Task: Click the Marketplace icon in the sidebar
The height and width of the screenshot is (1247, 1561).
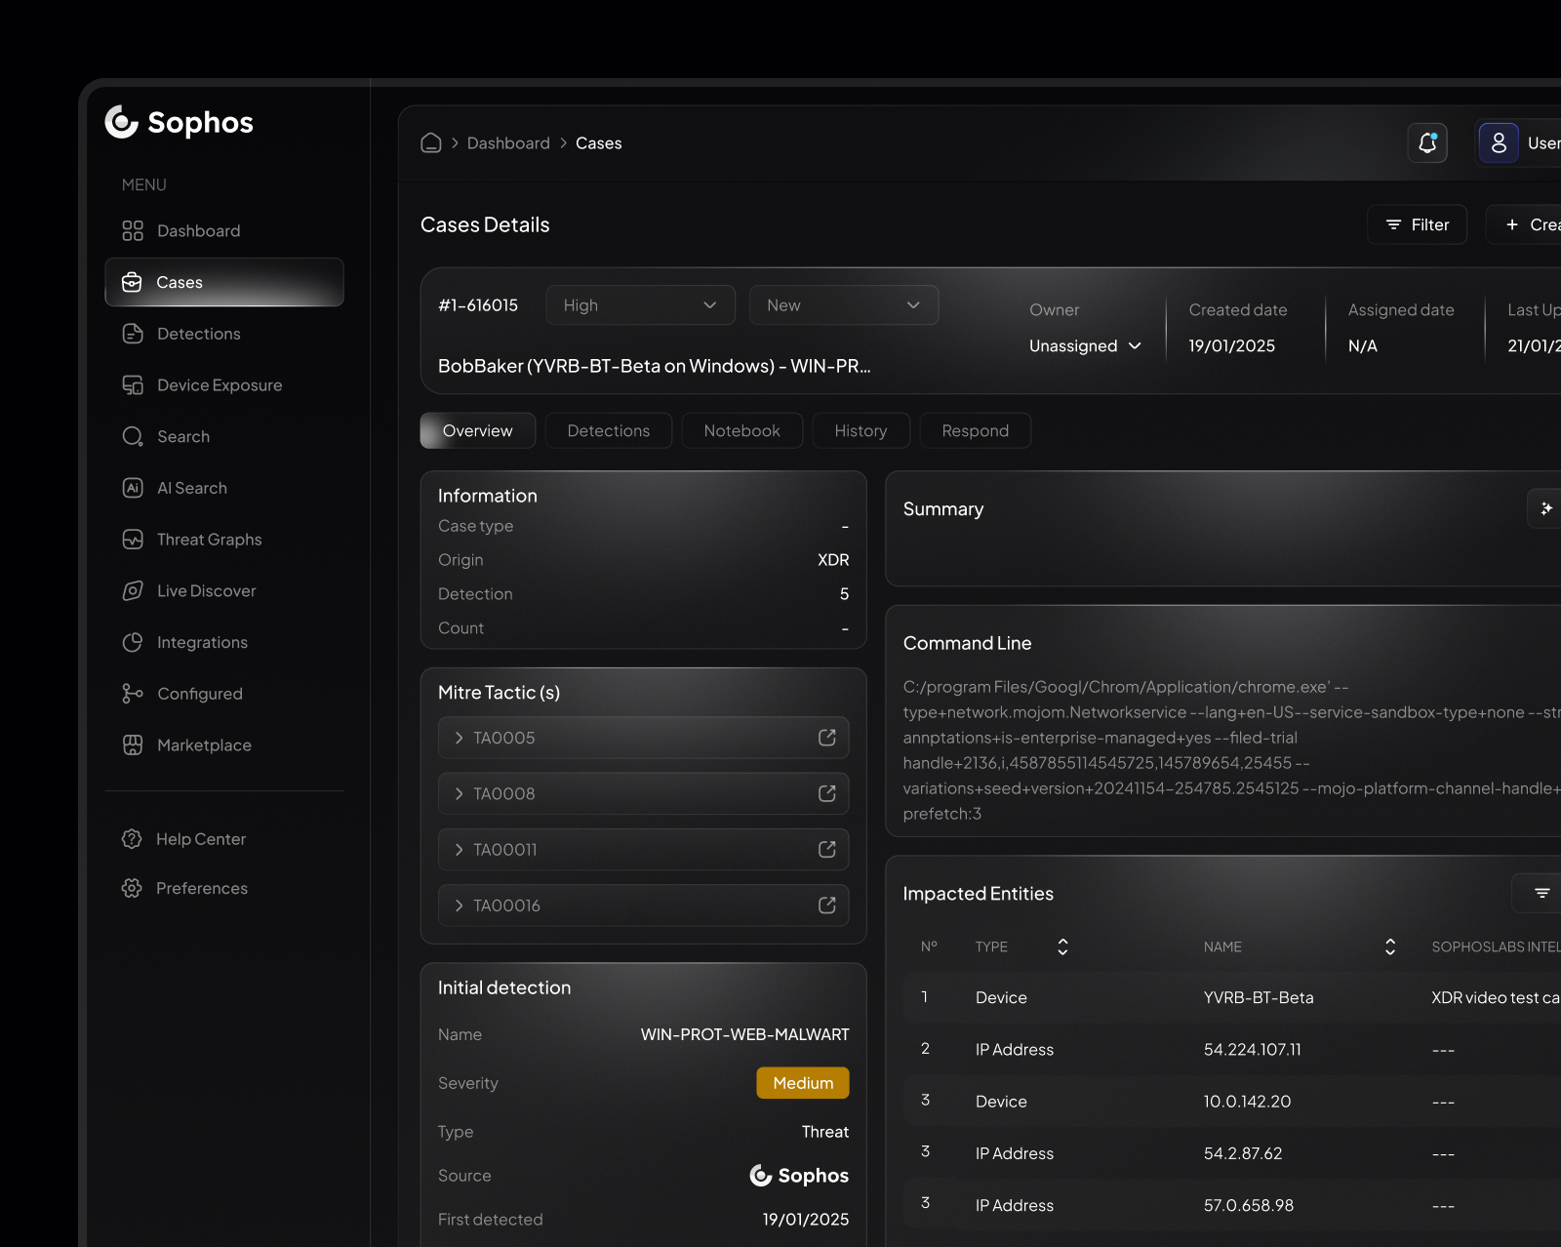Action: (133, 745)
